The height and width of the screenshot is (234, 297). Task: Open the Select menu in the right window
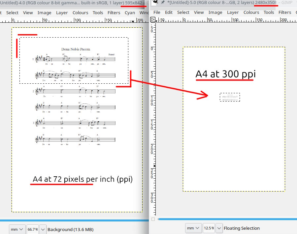click(x=183, y=12)
